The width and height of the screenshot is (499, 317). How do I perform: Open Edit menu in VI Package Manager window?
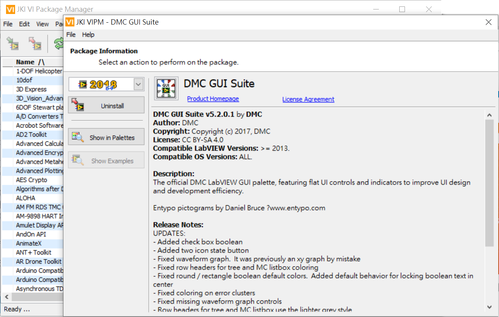coord(24,24)
